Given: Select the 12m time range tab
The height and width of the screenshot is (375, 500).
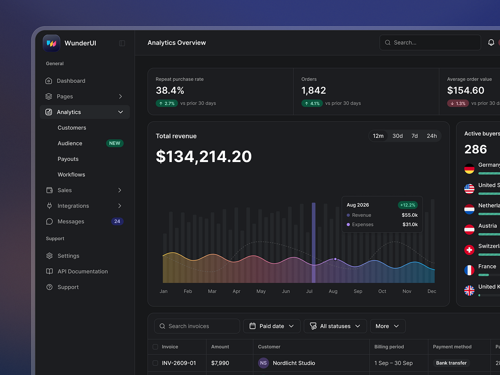Looking at the screenshot, I should point(378,136).
